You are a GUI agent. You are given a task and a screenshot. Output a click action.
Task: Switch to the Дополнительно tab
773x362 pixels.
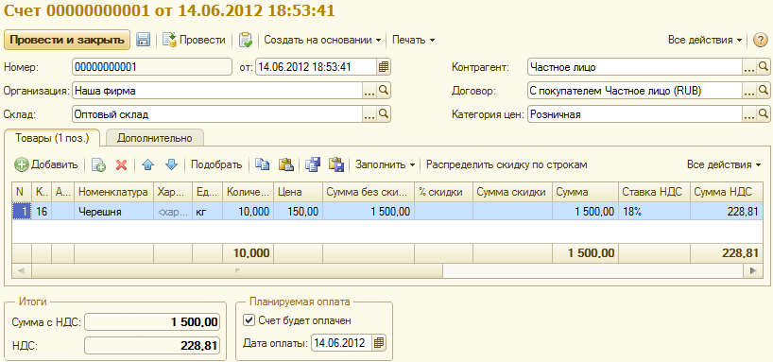154,138
